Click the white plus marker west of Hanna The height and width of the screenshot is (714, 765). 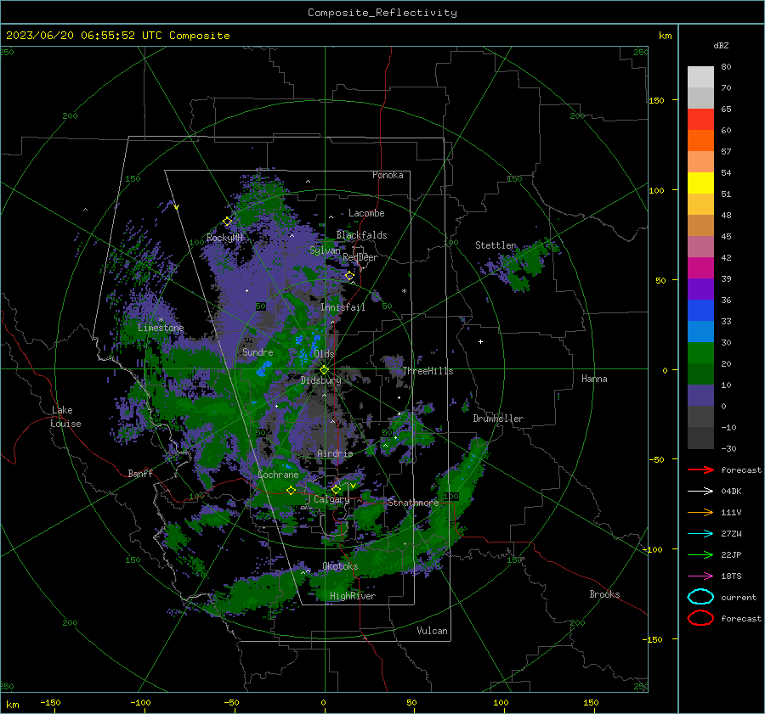click(480, 341)
